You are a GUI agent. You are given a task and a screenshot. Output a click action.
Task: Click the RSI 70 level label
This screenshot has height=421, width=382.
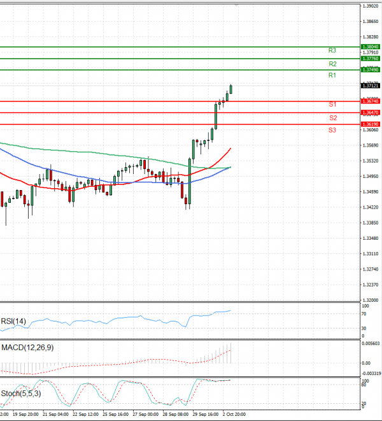[364, 314]
